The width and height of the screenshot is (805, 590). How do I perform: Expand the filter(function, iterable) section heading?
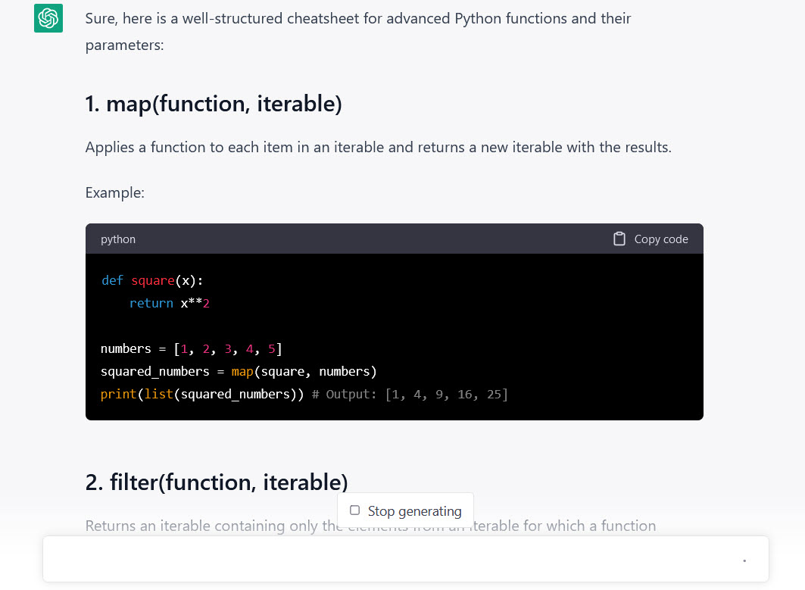[x=216, y=482]
